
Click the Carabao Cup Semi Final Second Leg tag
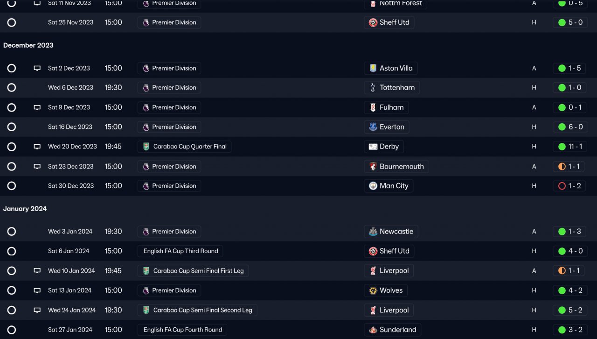[x=197, y=310]
